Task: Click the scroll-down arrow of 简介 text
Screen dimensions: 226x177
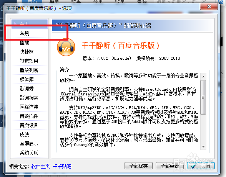Action: pos(203,147)
